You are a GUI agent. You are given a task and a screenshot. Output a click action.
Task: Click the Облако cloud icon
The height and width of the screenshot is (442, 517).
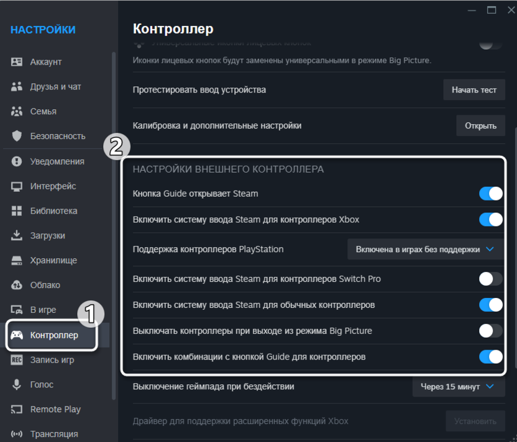click(17, 285)
